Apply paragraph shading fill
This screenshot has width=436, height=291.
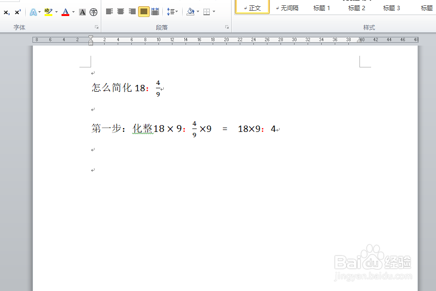click(190, 12)
